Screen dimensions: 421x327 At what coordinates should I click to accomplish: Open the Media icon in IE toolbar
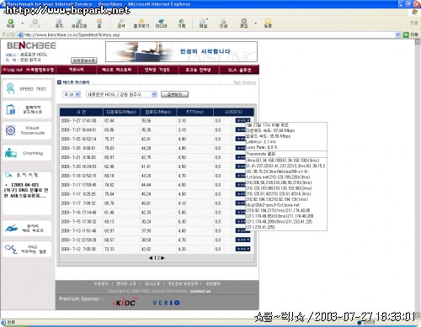pos(161,24)
